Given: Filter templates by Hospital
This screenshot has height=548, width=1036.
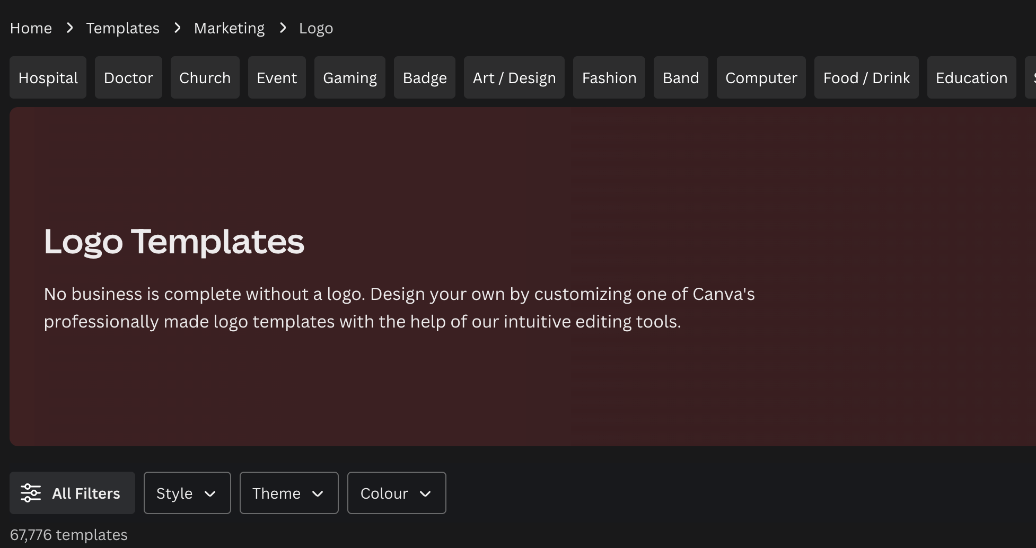Looking at the screenshot, I should click(x=47, y=77).
